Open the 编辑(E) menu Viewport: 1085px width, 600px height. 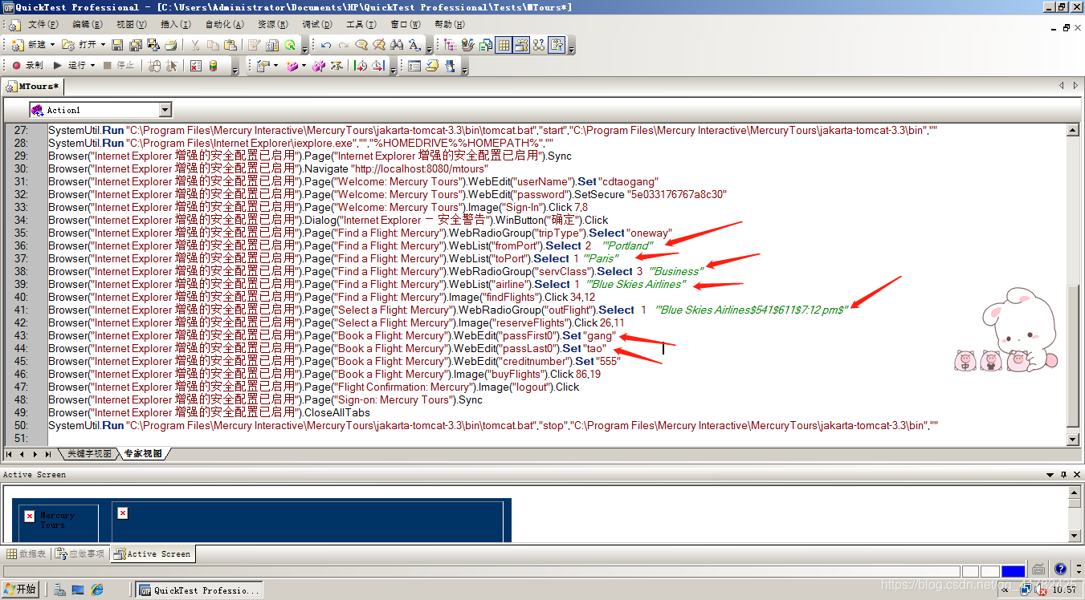coord(88,25)
